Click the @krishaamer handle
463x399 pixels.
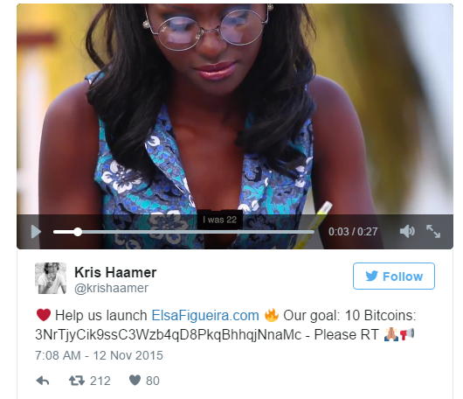pyautogui.click(x=111, y=288)
